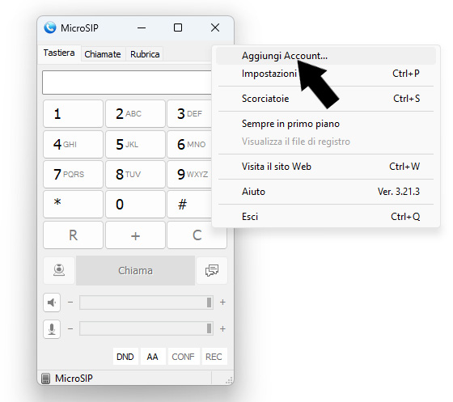Toggle REC call recording
453x402 pixels.
pos(214,357)
